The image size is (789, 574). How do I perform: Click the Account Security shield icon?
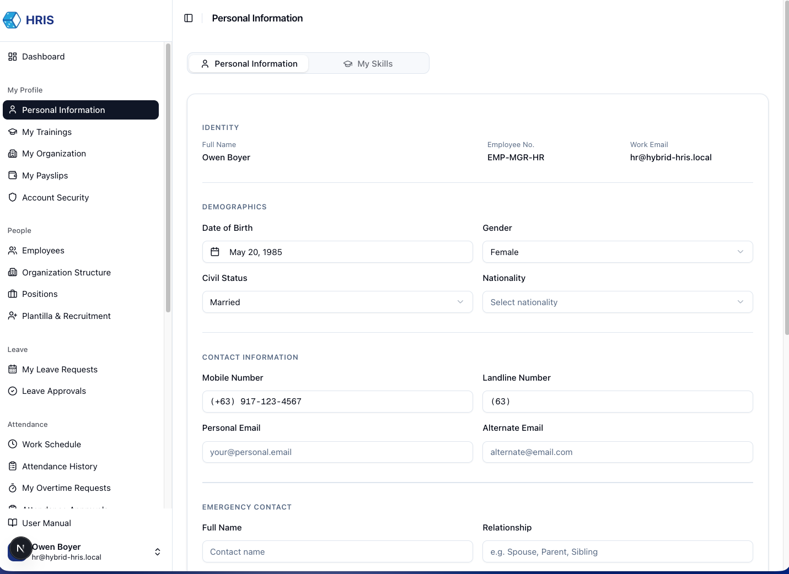point(13,197)
